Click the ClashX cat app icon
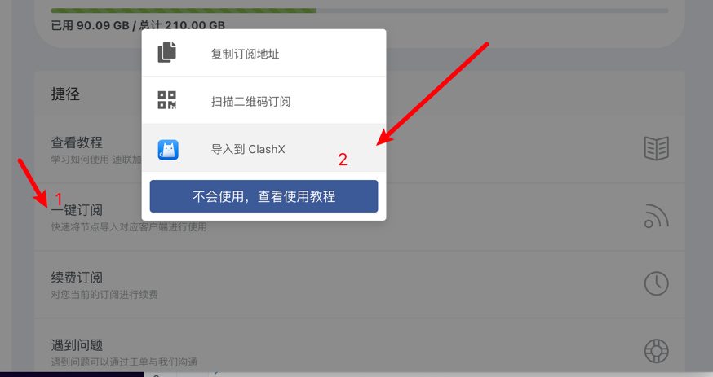The width and height of the screenshot is (713, 377). pos(168,150)
